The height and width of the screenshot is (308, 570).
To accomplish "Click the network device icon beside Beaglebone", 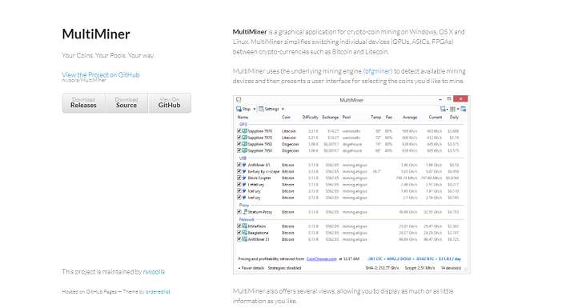I will point(245,233).
